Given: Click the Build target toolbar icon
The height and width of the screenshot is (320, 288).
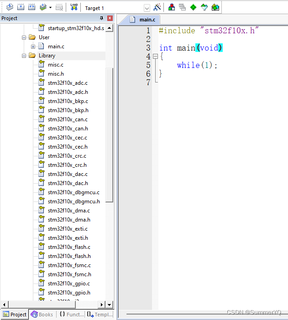Looking at the screenshot, I should click(x=21, y=7).
